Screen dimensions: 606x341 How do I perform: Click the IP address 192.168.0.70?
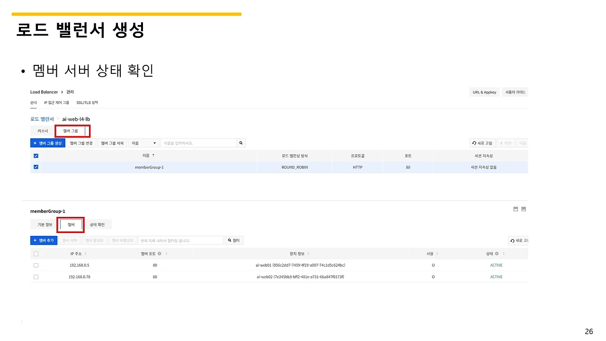(79, 277)
